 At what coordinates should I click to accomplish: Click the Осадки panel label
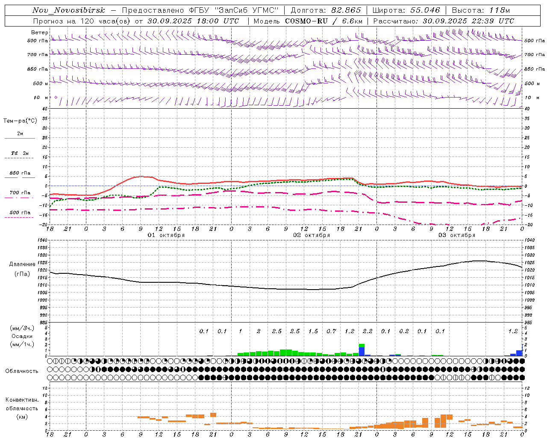pyautogui.click(x=22, y=336)
